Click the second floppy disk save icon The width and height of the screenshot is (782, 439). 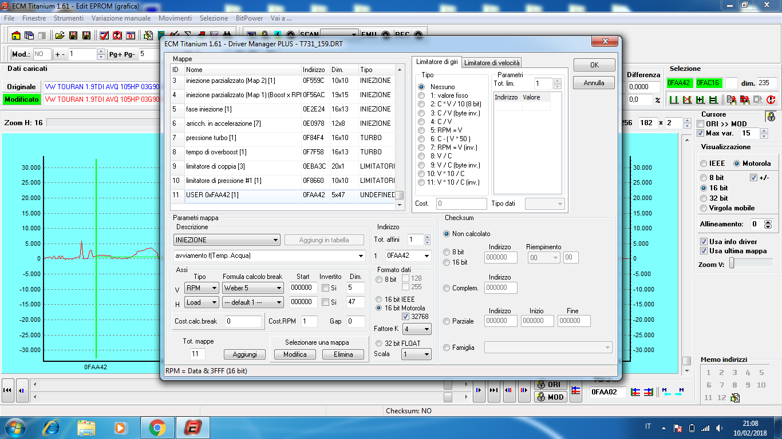tap(86, 35)
